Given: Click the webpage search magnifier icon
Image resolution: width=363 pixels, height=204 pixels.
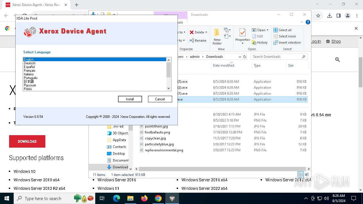Looking at the screenshot, I should pos(337,59).
